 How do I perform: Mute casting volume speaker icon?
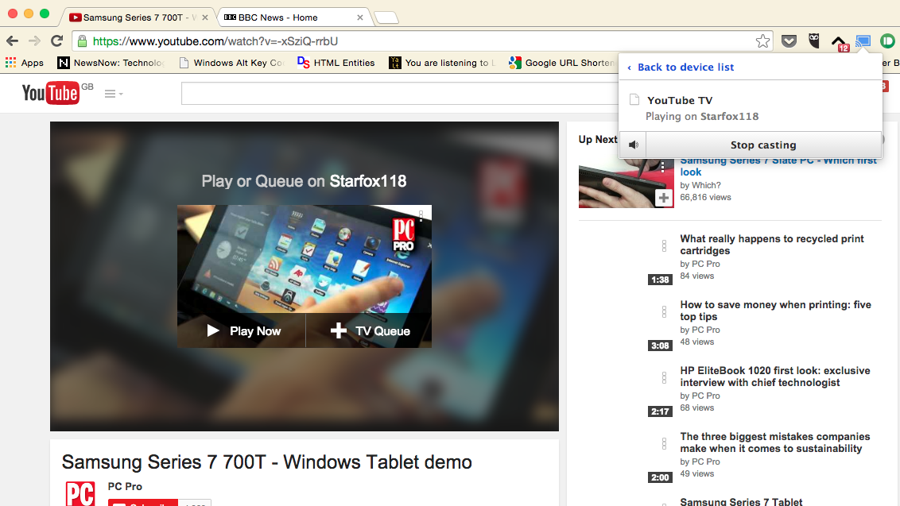click(633, 145)
